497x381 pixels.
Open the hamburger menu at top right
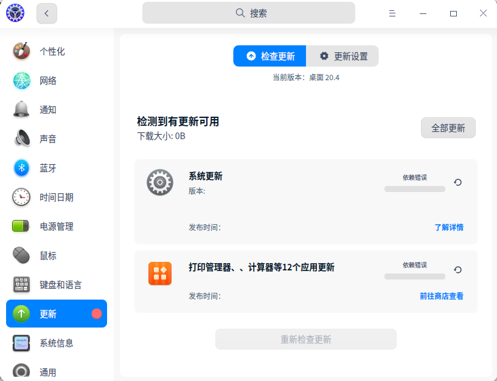(x=392, y=12)
